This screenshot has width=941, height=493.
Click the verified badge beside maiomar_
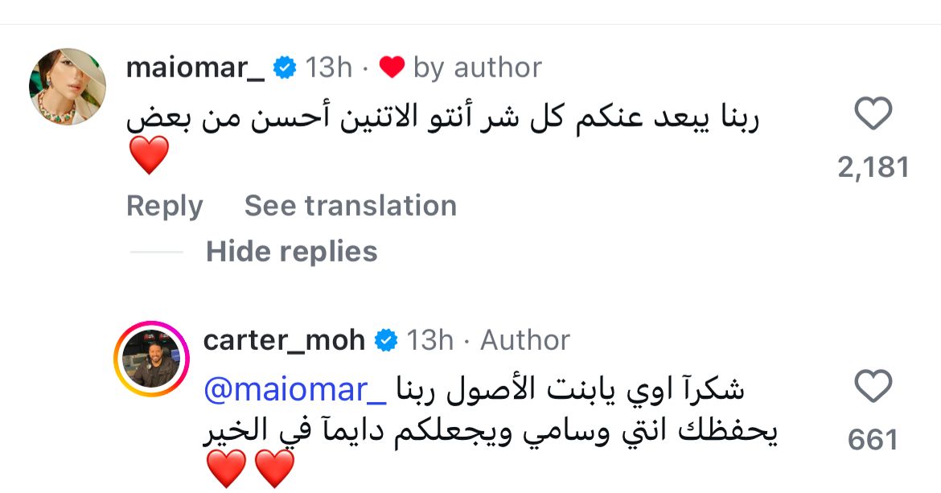point(285,68)
